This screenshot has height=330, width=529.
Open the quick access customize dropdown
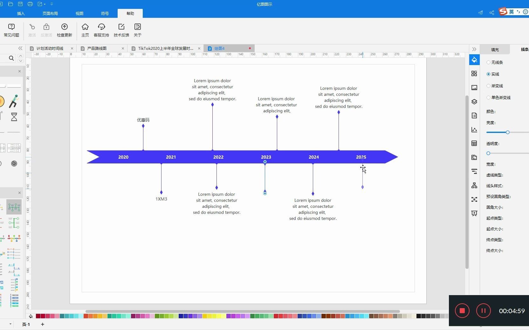tap(52, 4)
